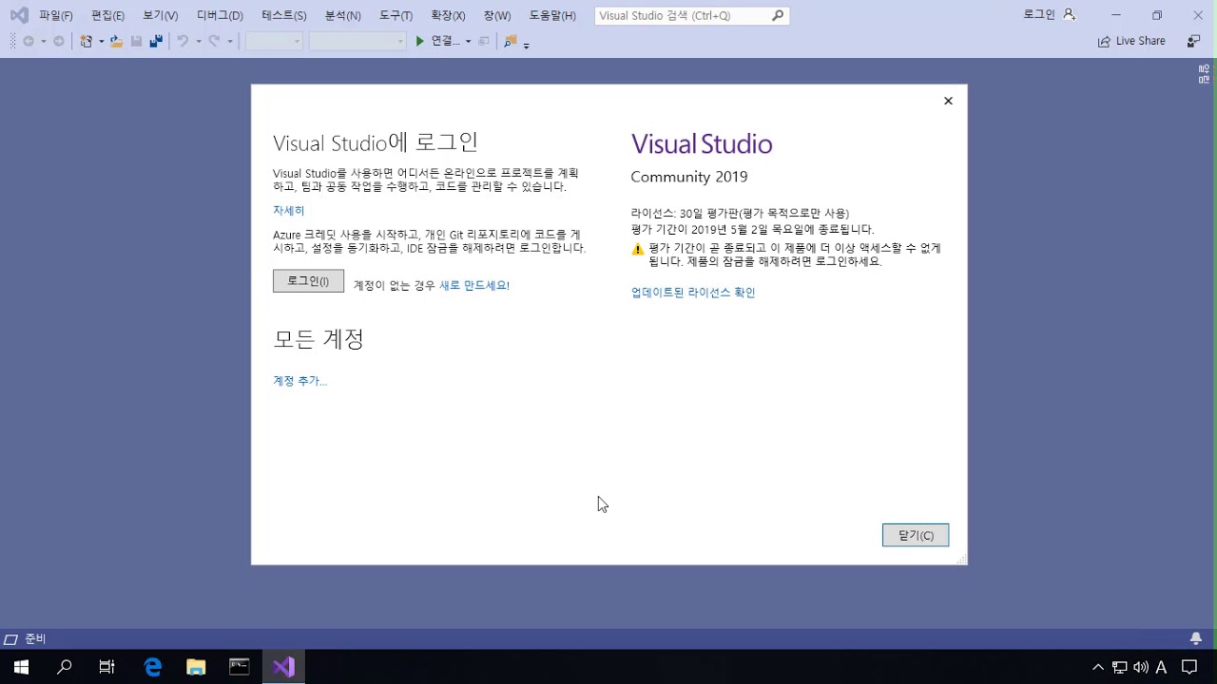The height and width of the screenshot is (684, 1217).
Task: Click the New Project toolbar icon
Action: [87, 41]
